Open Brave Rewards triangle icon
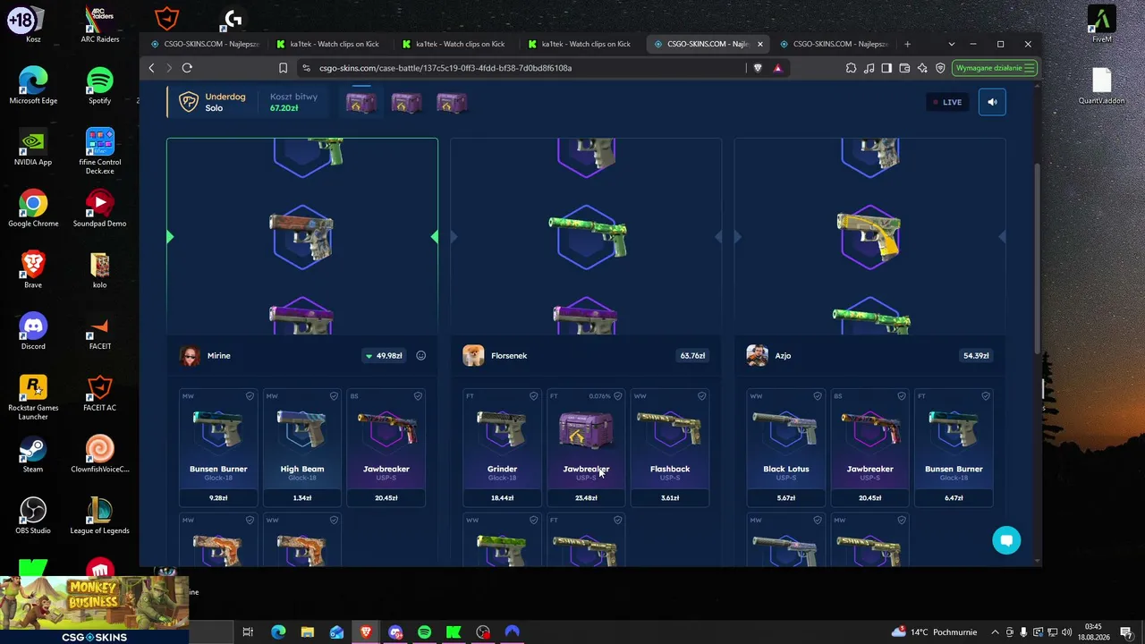Image resolution: width=1145 pixels, height=644 pixels. pyautogui.click(x=777, y=68)
